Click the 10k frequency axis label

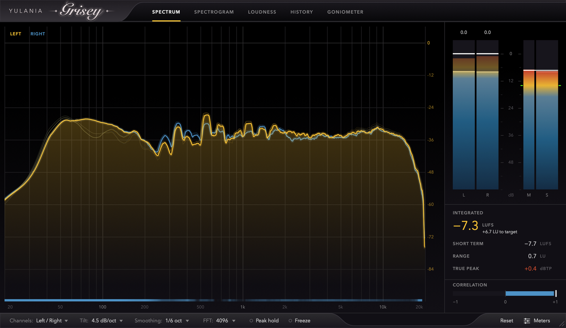(x=383, y=307)
